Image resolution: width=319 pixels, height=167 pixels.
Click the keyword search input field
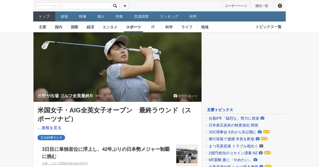[74, 6]
